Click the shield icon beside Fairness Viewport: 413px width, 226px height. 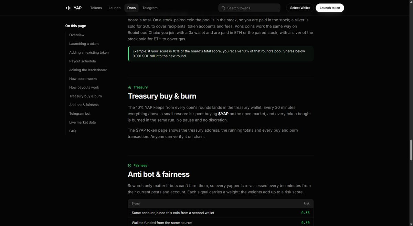click(x=130, y=166)
